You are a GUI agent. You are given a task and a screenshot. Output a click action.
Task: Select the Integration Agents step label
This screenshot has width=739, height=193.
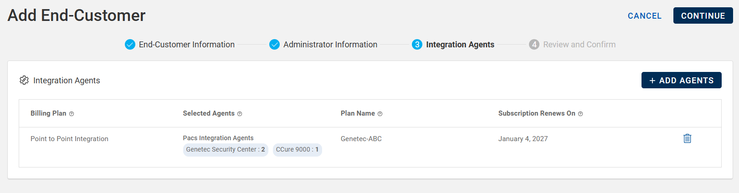coord(460,45)
